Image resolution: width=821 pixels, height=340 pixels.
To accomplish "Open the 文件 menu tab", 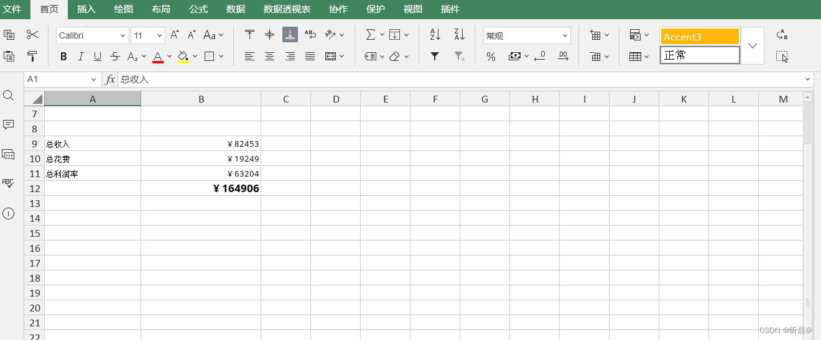I will click(12, 9).
